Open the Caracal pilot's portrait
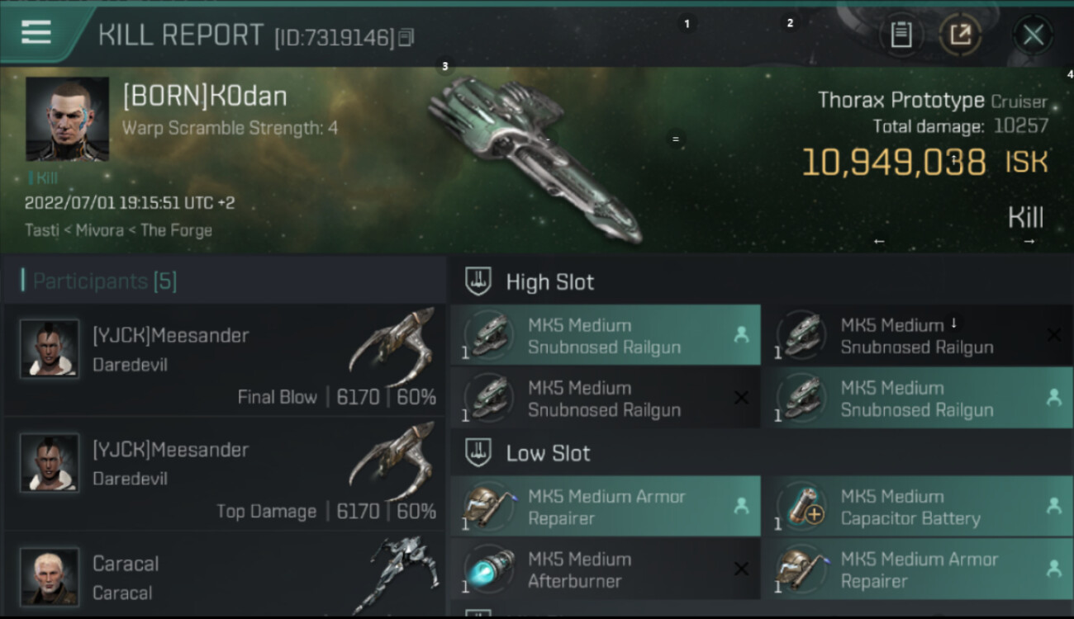Screen dimensions: 1074x619 50,576
